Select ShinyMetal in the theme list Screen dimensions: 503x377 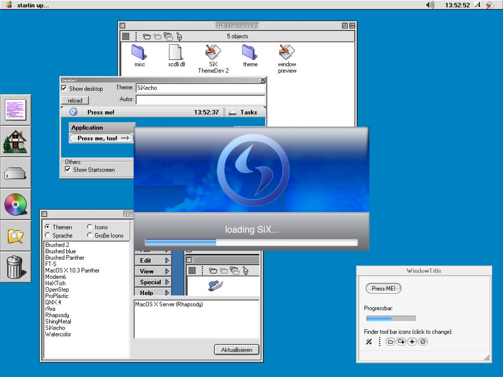[58, 322]
